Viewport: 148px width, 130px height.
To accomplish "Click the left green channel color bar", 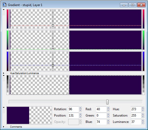I will pyautogui.click(x=8, y=40).
